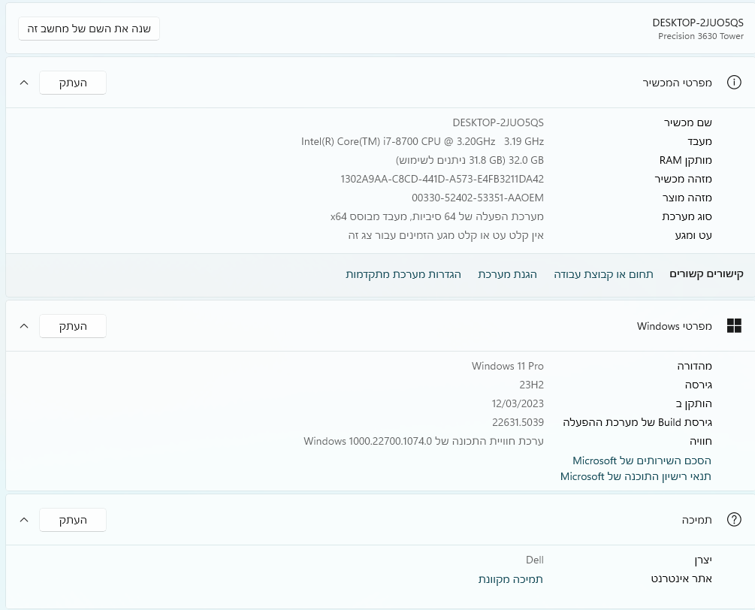Open Microsoft services agreement link

[x=642, y=461]
